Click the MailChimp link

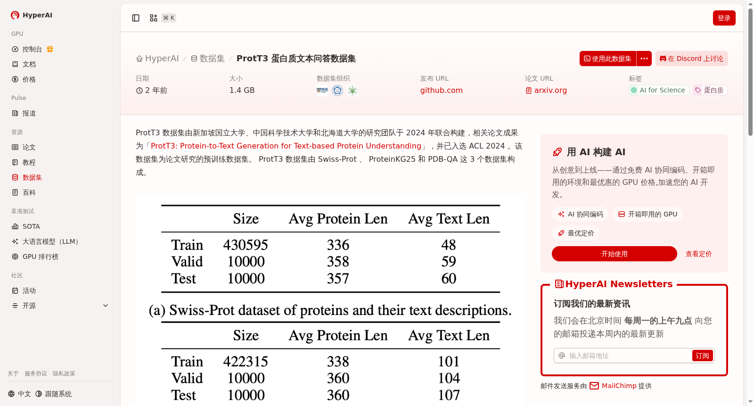coord(619,386)
